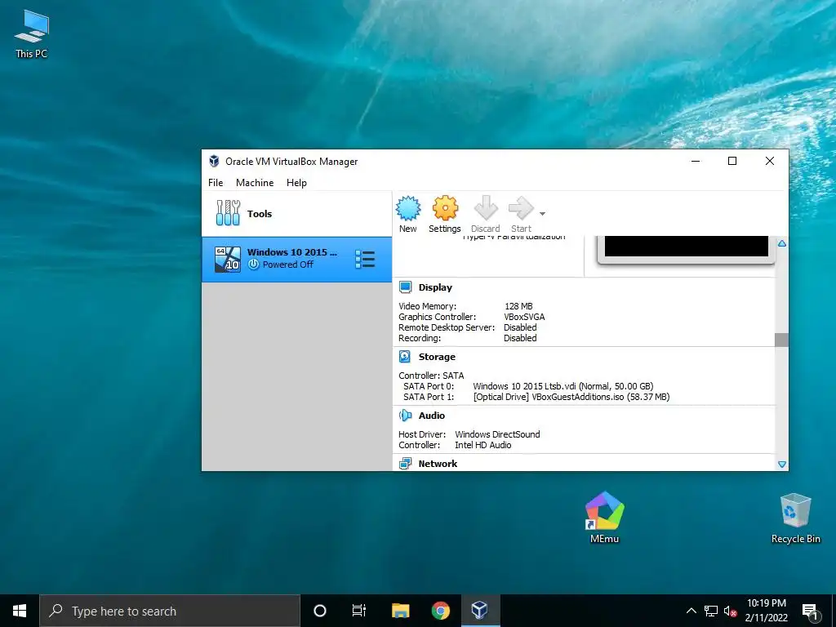Screen dimensions: 836x627
Task: Click Windows 10 2015 Ltsb.vdi entry
Action: [x=563, y=386]
